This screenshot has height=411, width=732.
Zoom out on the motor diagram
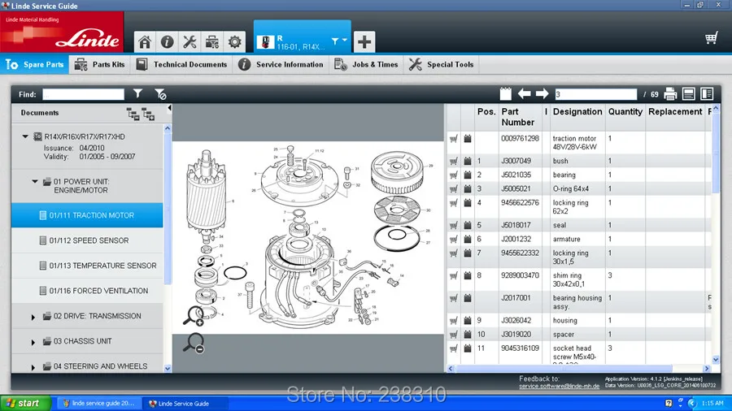[x=194, y=343]
